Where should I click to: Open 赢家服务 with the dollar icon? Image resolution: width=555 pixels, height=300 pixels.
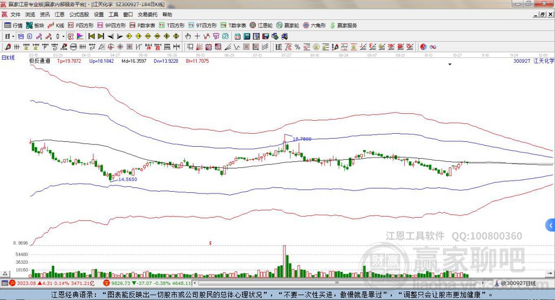click(343, 25)
